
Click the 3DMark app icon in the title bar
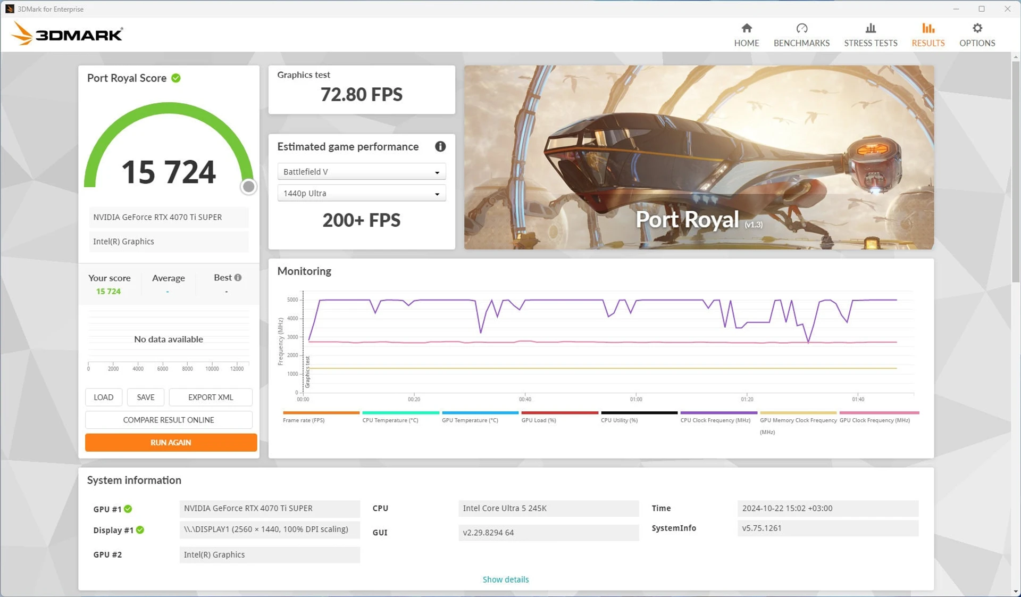[9, 9]
